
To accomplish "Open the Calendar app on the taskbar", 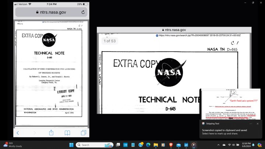I will [x=186, y=145].
